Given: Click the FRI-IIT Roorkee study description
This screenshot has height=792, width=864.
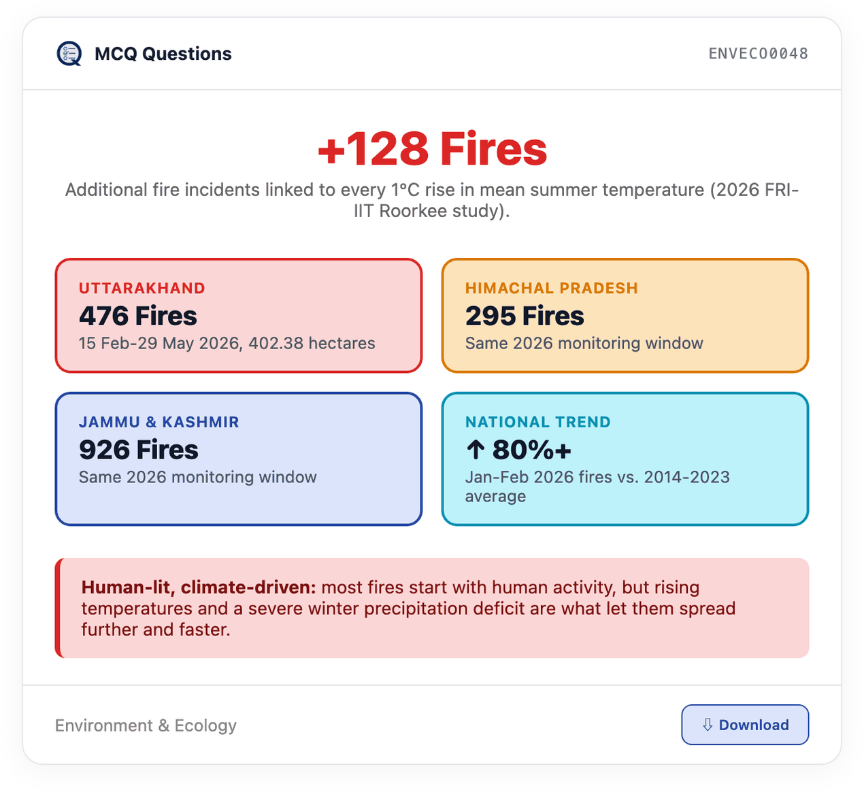Looking at the screenshot, I should click(432, 200).
